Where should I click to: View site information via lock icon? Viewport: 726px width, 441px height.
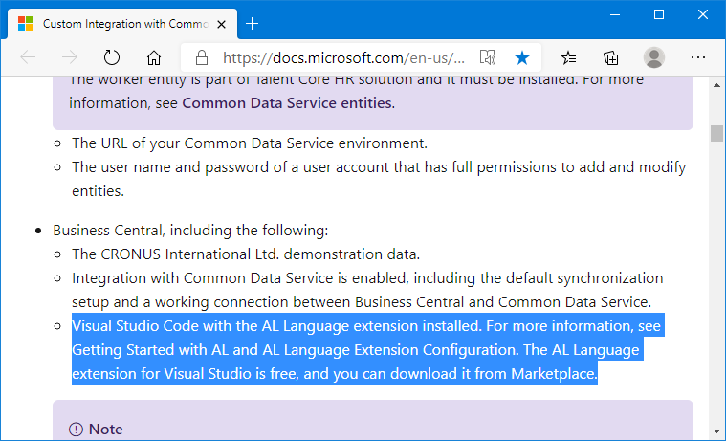pos(202,57)
